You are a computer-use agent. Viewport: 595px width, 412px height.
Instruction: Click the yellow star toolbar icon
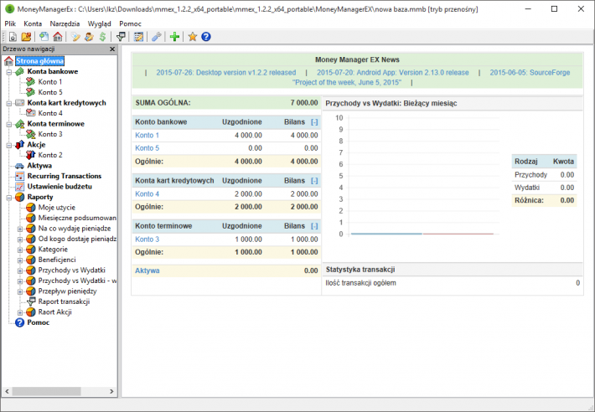coord(193,37)
